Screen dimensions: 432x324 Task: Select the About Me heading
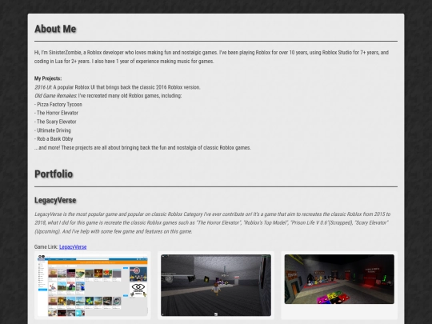point(55,29)
